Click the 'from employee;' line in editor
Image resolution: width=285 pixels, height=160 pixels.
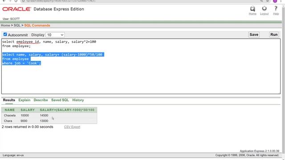[16, 46]
